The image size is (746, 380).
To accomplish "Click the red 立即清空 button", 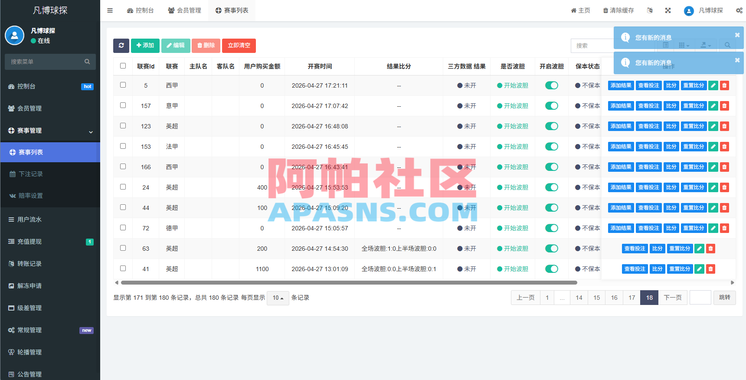I will (x=239, y=46).
